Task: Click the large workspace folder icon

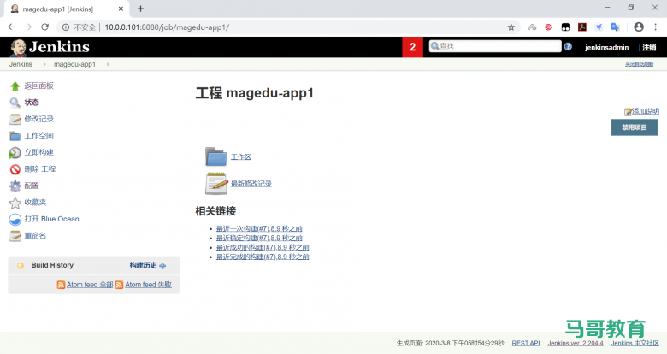Action: coord(216,156)
